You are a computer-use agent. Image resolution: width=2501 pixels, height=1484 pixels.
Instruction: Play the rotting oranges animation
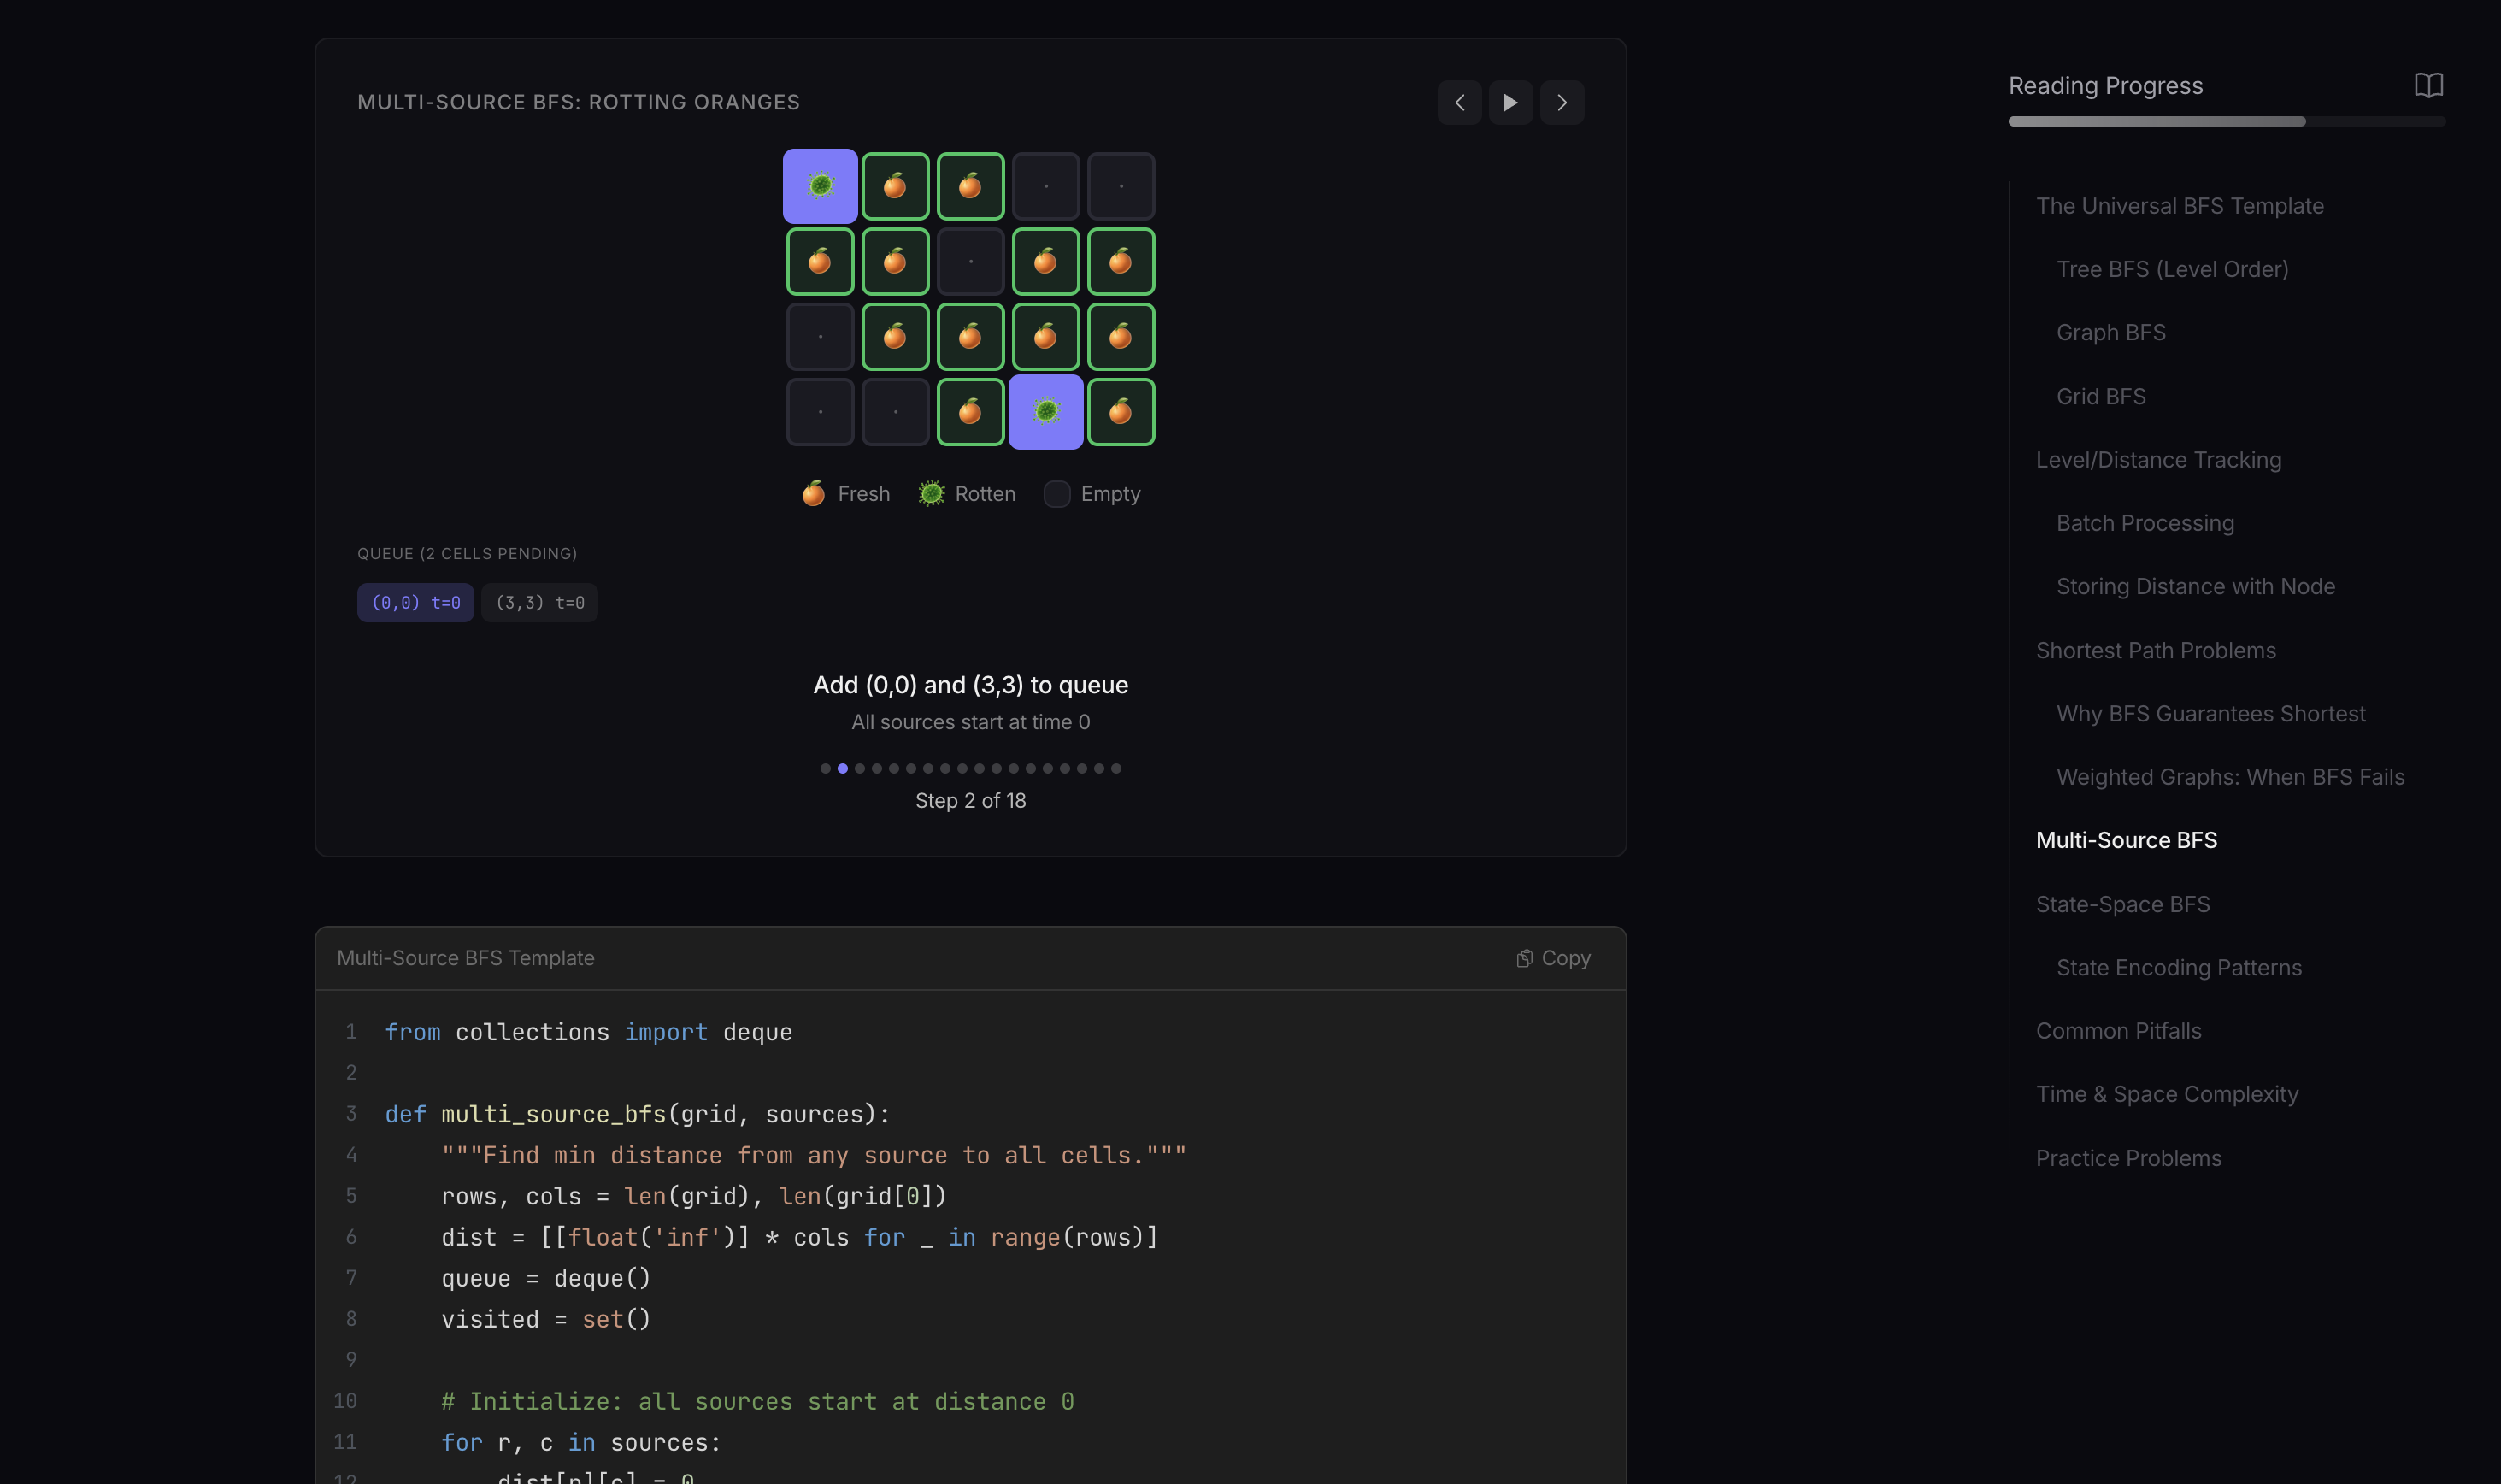[x=1510, y=102]
